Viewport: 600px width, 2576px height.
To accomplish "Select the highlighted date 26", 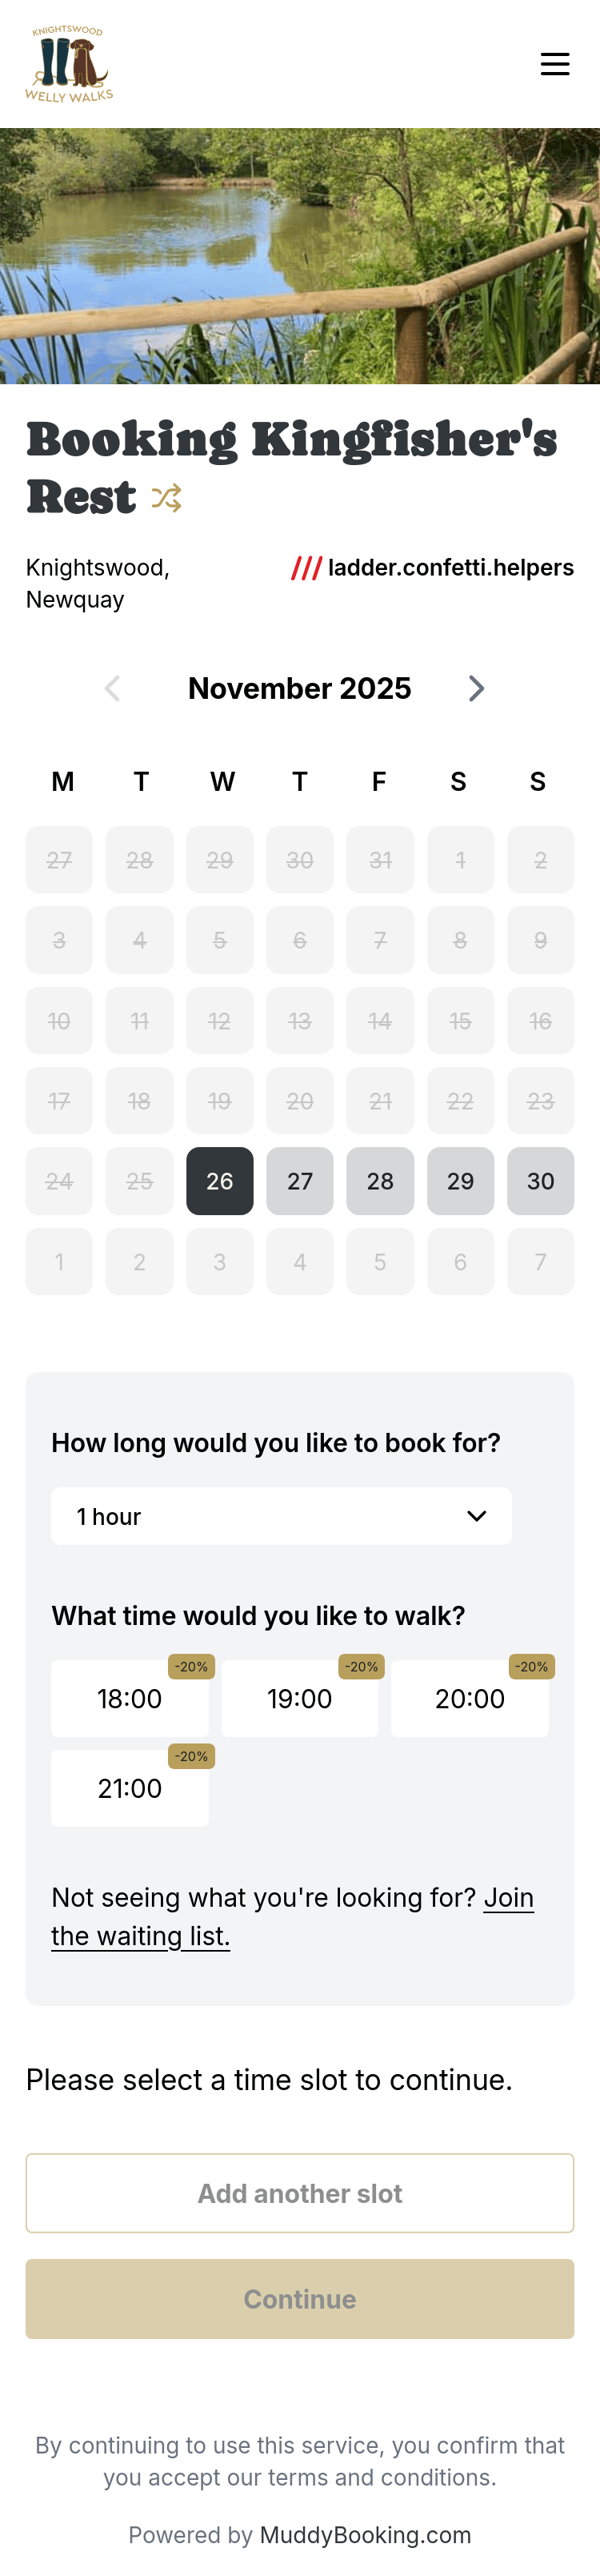I will [x=220, y=1181].
